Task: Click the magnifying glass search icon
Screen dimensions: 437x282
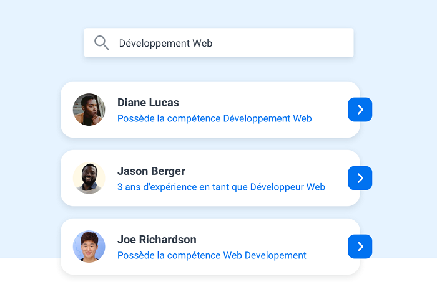Action: [101, 43]
